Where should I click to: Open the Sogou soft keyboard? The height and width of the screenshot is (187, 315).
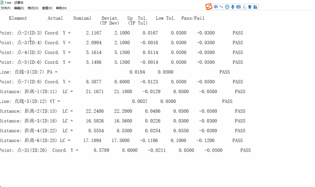238,7
